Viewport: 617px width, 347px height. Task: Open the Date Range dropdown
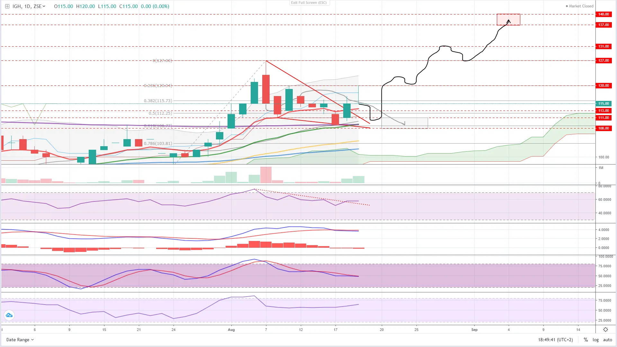point(20,340)
